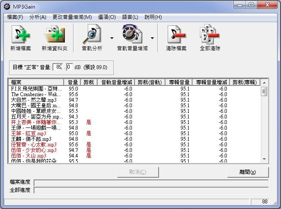Select 大自然 - 然之聲.mp3 row
Viewport: 281px width, 209px height.
click(134, 100)
